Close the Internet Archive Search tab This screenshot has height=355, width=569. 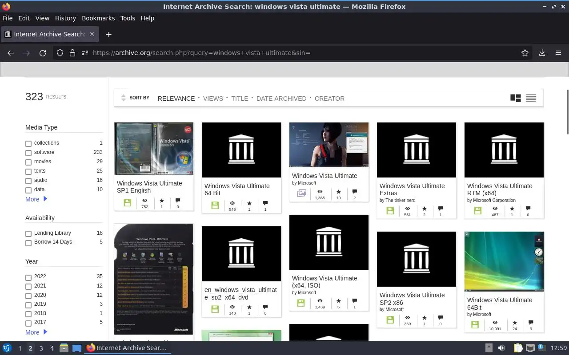pos(92,34)
